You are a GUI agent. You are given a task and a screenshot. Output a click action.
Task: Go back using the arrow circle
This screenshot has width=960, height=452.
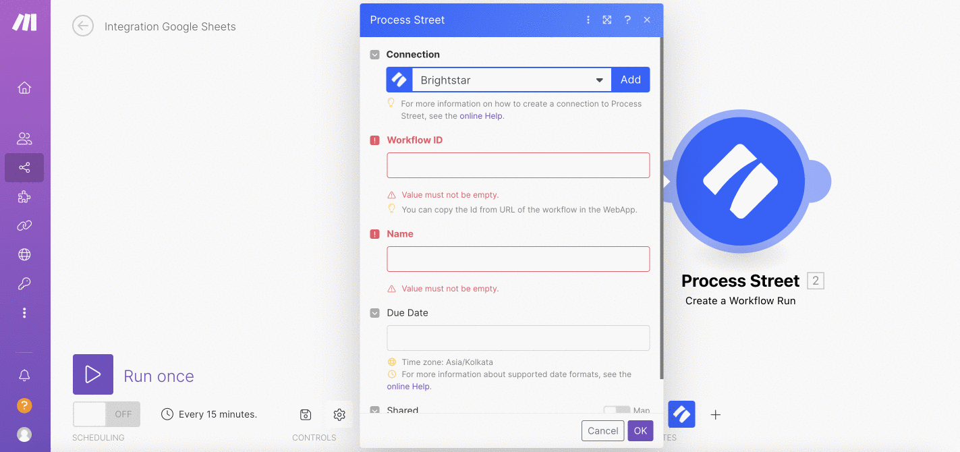point(83,26)
